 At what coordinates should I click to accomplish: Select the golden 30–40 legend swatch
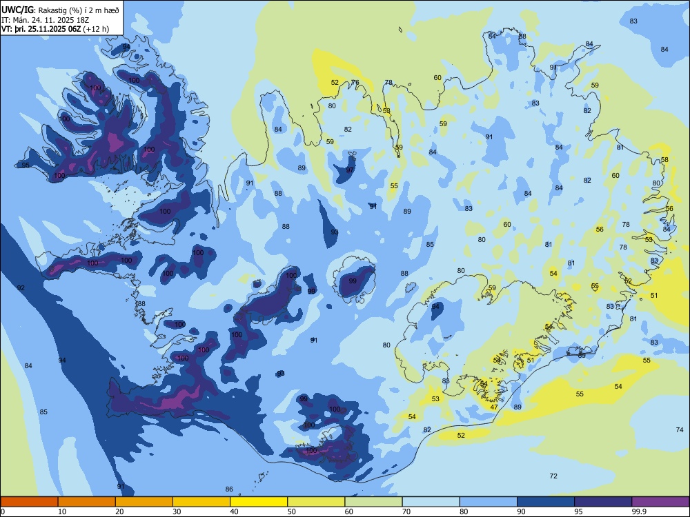click(201, 502)
